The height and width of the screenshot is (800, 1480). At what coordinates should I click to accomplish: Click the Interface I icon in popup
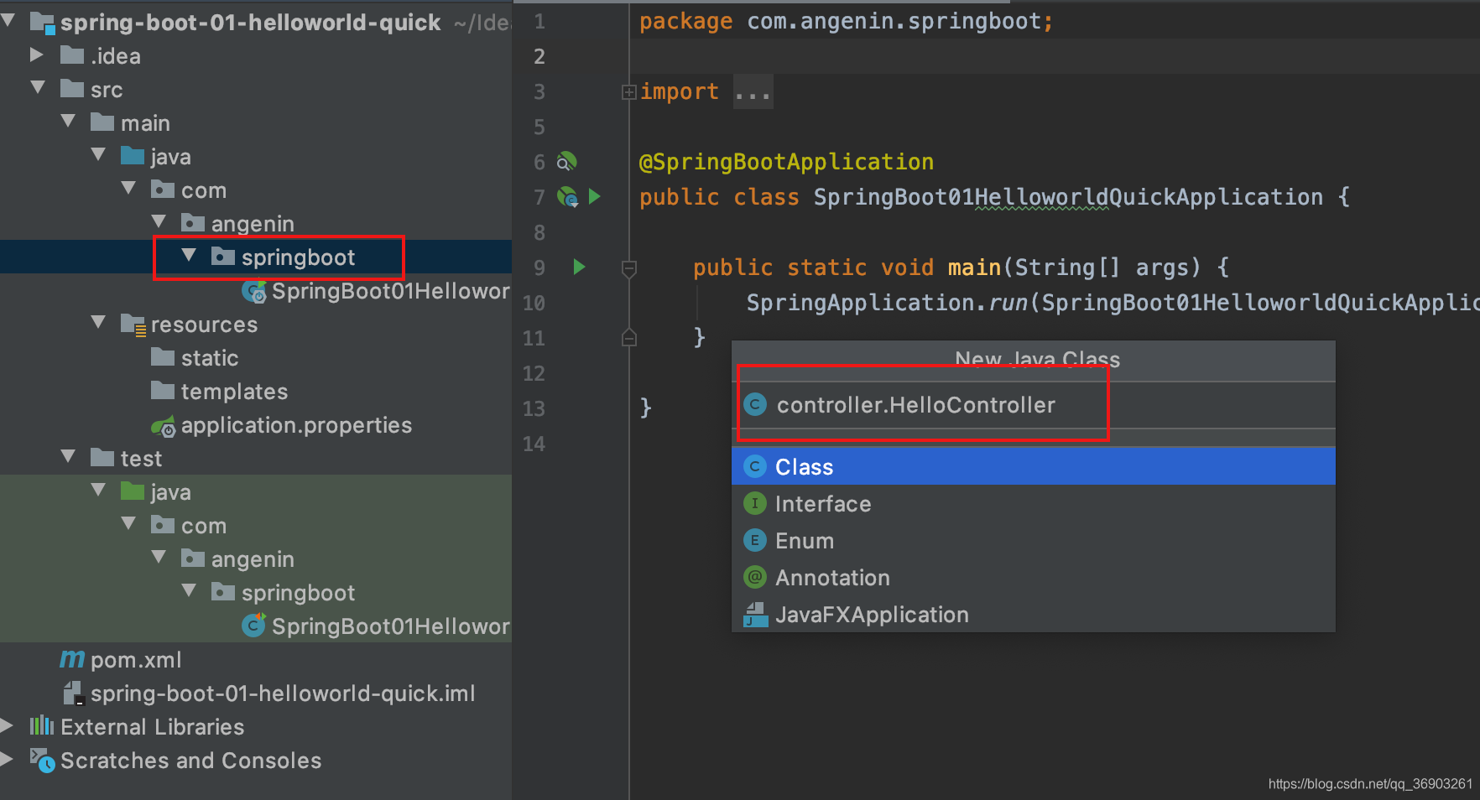[755, 503]
